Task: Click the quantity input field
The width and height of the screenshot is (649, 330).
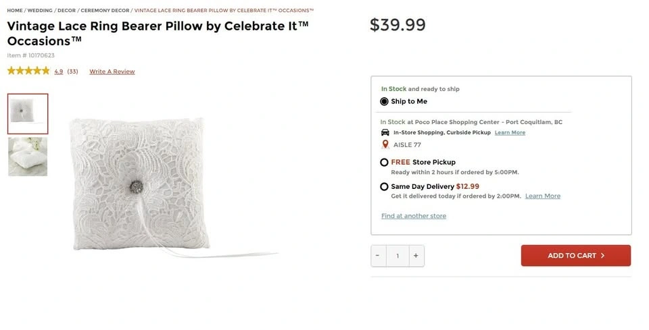Action: coord(398,256)
